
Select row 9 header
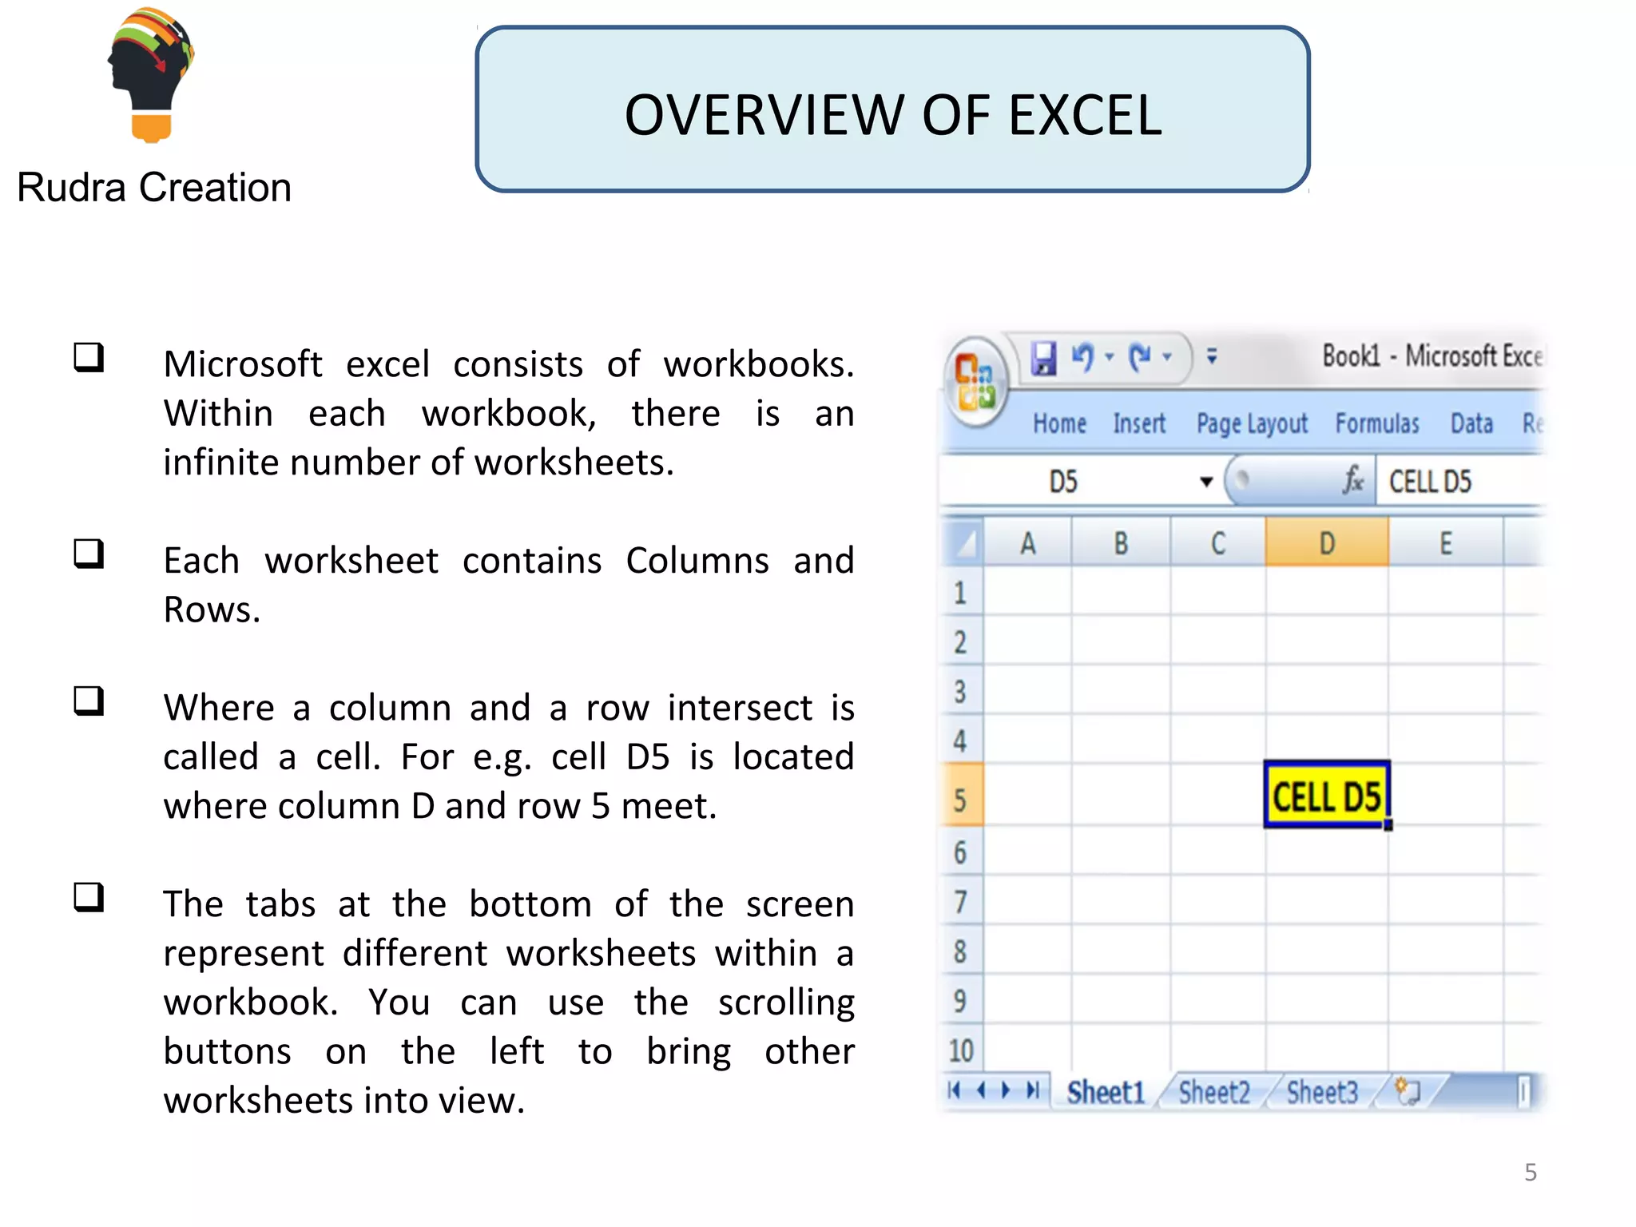pos(962,1000)
